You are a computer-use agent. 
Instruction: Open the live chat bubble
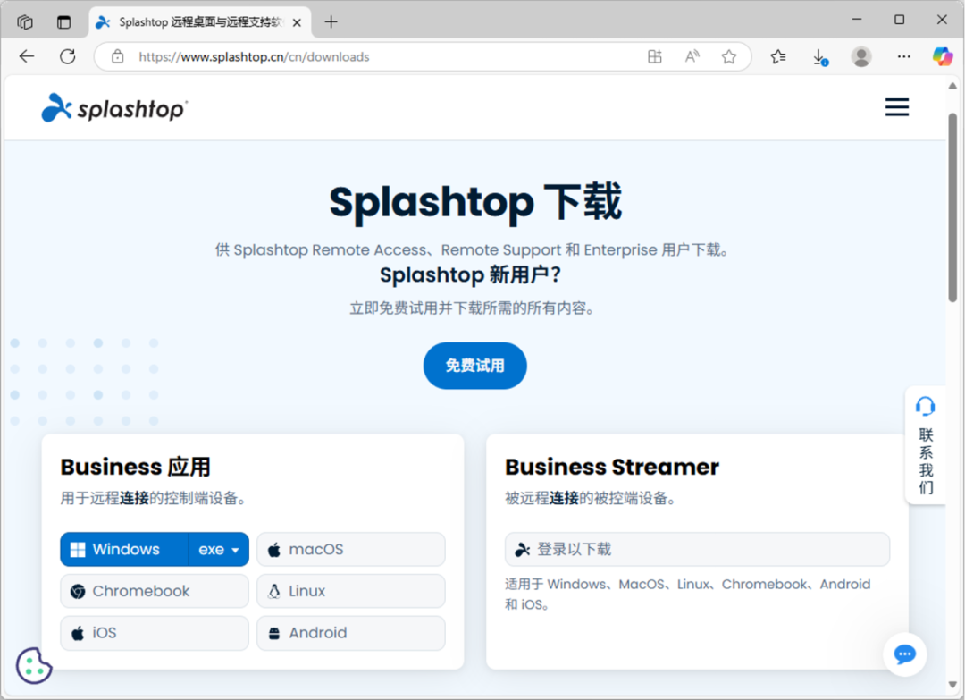pyautogui.click(x=904, y=654)
